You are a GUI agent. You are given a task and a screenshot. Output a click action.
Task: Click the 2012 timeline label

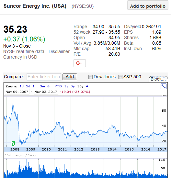(79, 150)
